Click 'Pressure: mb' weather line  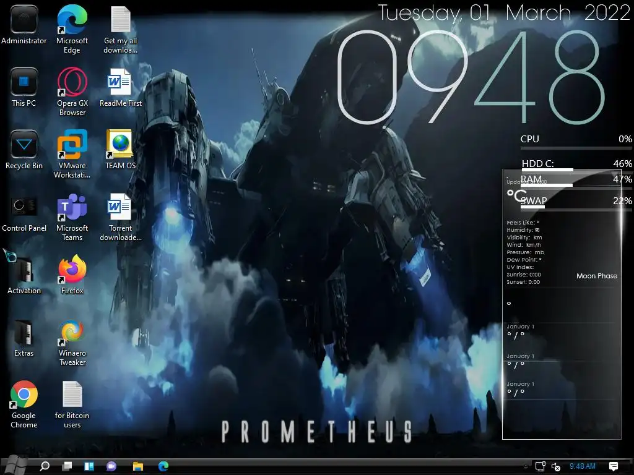(x=525, y=252)
